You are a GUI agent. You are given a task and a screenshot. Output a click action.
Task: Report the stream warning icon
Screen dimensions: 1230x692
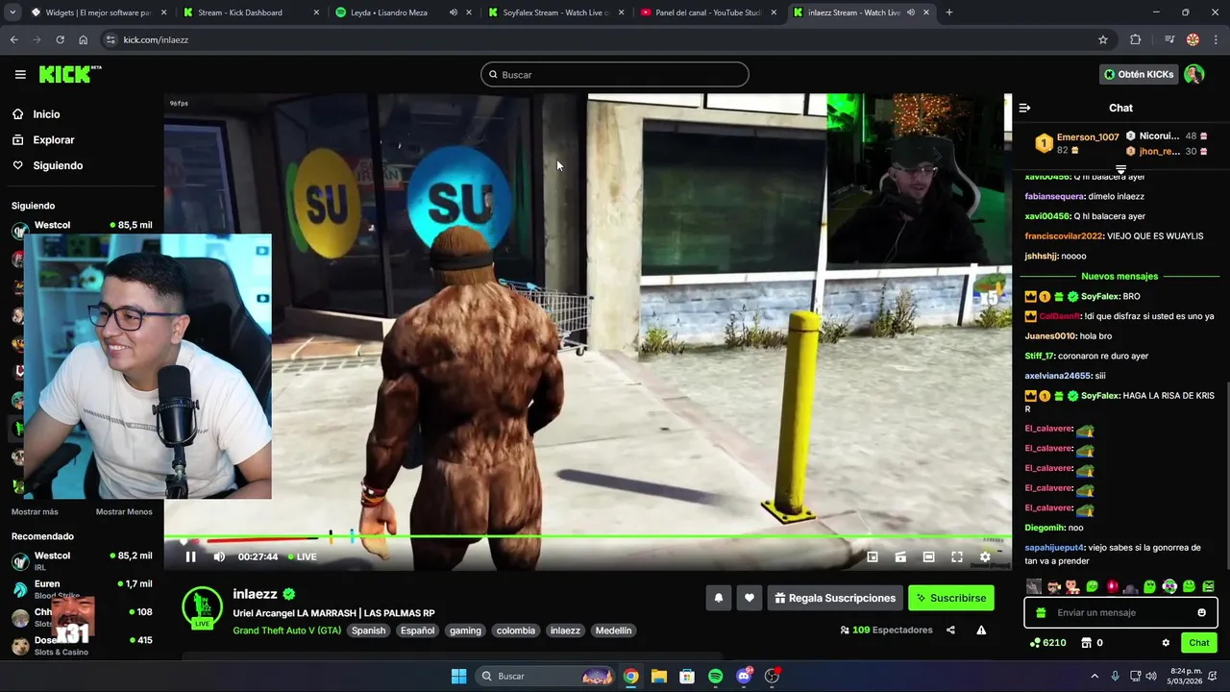click(x=981, y=630)
